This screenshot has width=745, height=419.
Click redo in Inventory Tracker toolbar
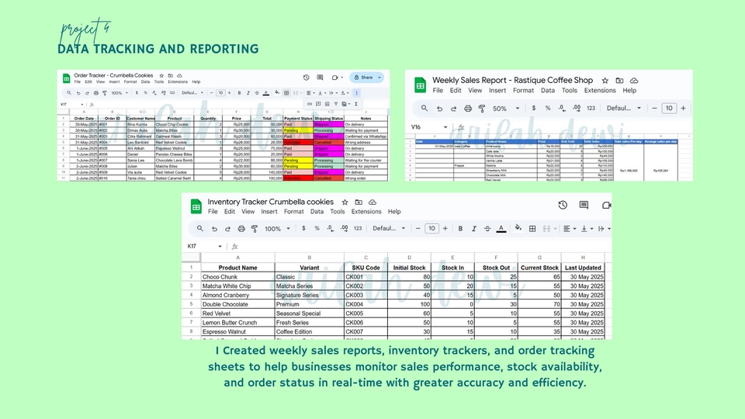(x=227, y=228)
